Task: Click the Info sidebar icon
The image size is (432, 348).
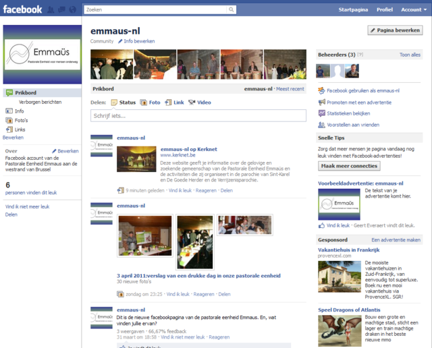Action: [x=9, y=111]
